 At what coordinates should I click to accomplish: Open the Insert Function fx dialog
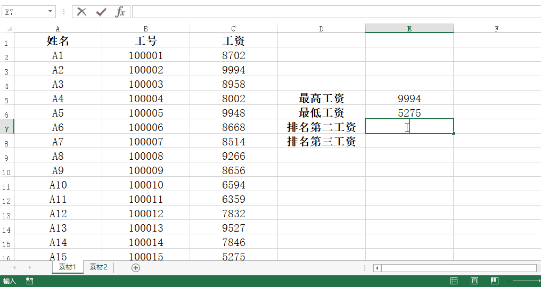(120, 12)
